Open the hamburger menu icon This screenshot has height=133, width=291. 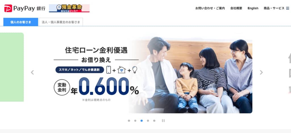(288, 8)
